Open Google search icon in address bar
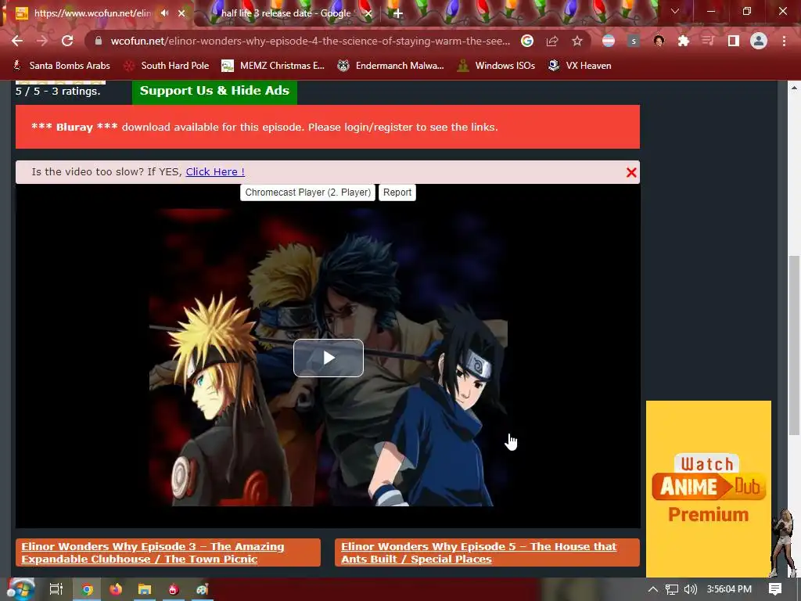The width and height of the screenshot is (801, 601). [527, 41]
